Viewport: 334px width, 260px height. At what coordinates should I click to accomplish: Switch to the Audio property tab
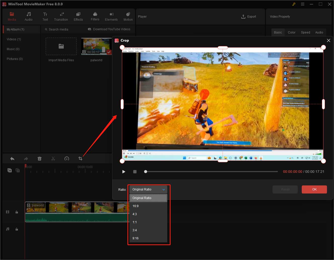coord(319,32)
